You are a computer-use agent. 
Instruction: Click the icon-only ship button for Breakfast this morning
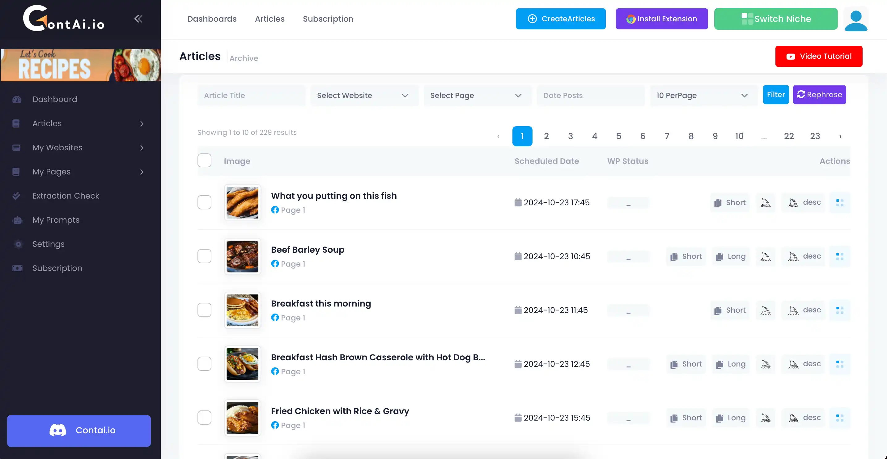click(766, 310)
